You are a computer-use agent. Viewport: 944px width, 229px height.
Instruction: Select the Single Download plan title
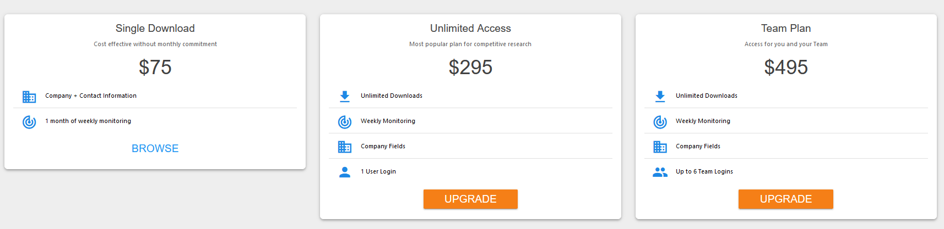(x=155, y=28)
